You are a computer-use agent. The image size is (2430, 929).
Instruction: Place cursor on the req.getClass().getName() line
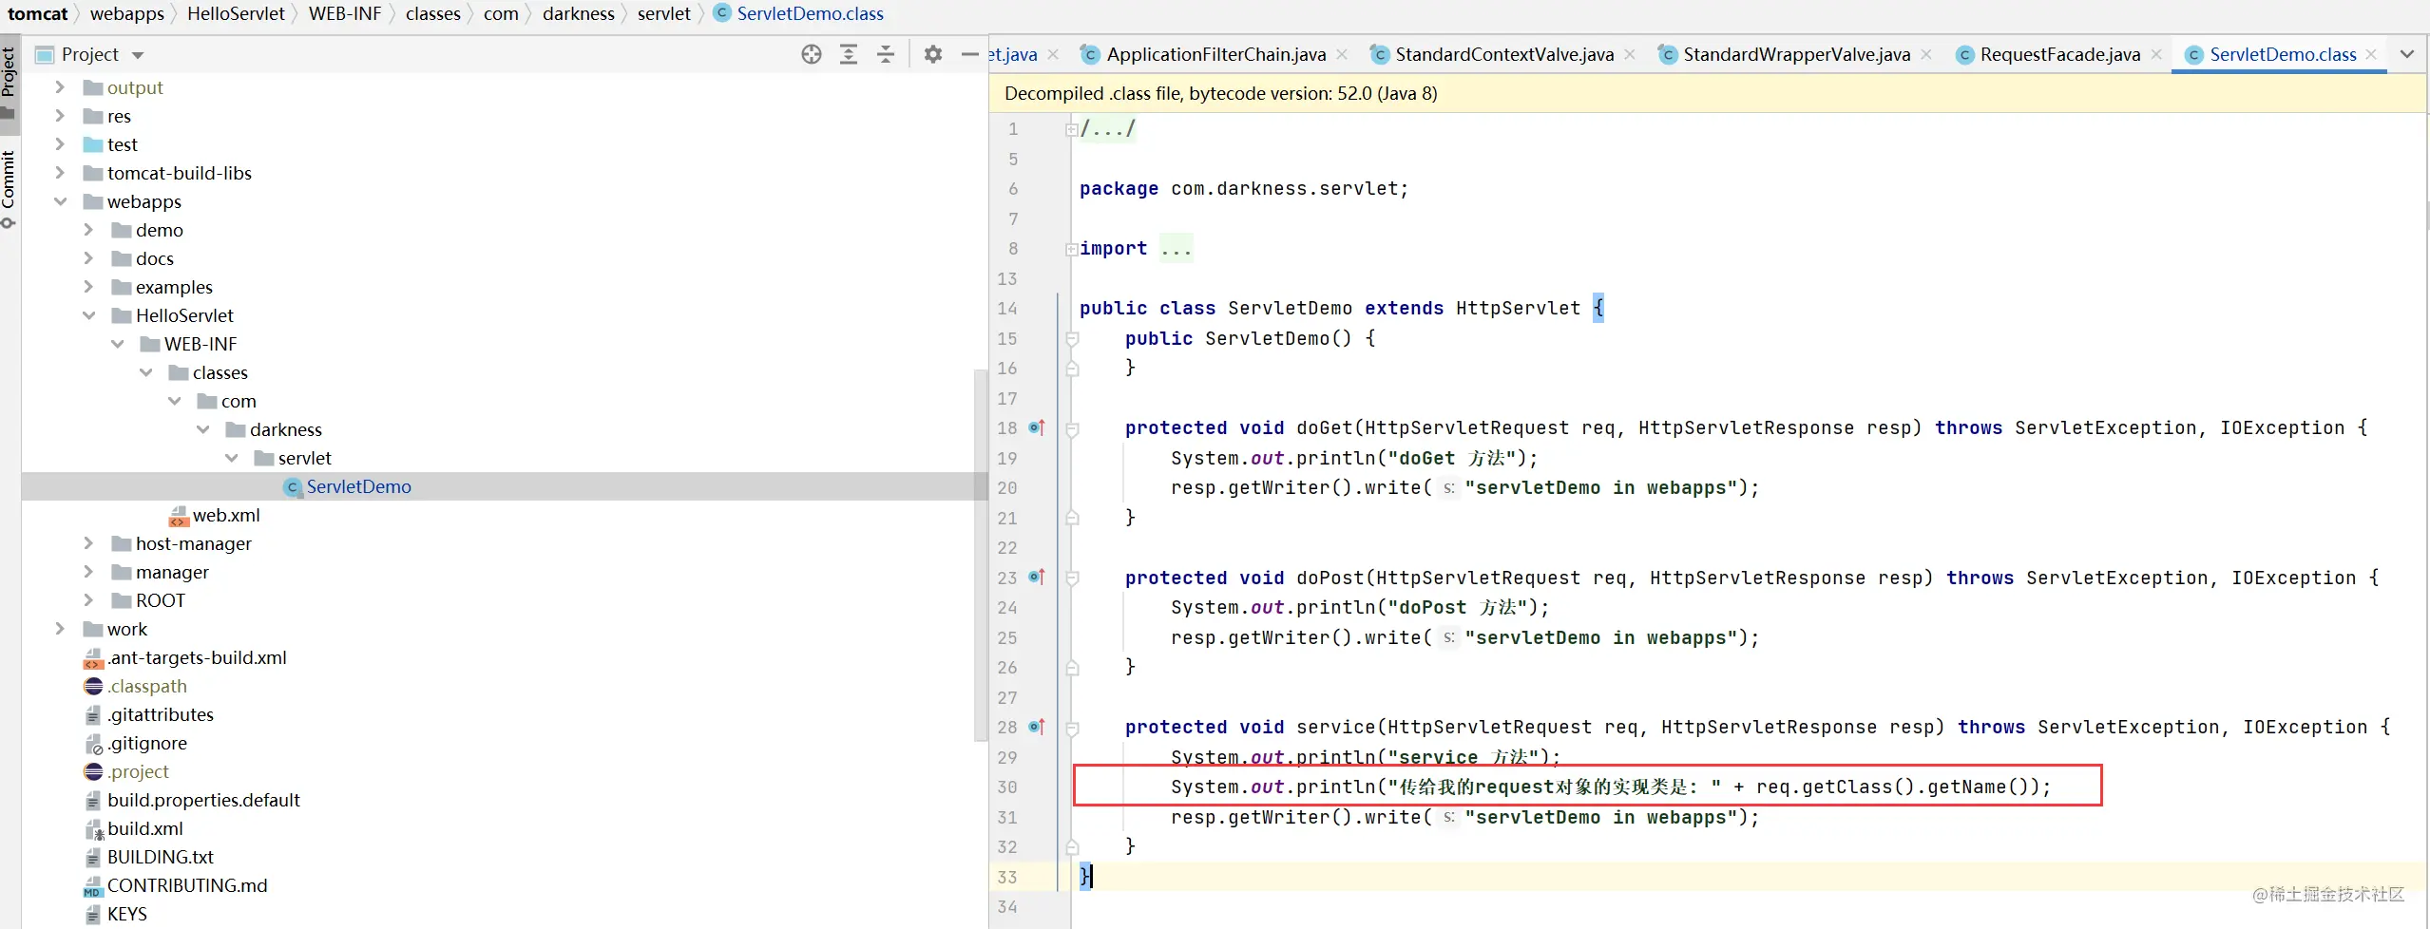(1611, 787)
